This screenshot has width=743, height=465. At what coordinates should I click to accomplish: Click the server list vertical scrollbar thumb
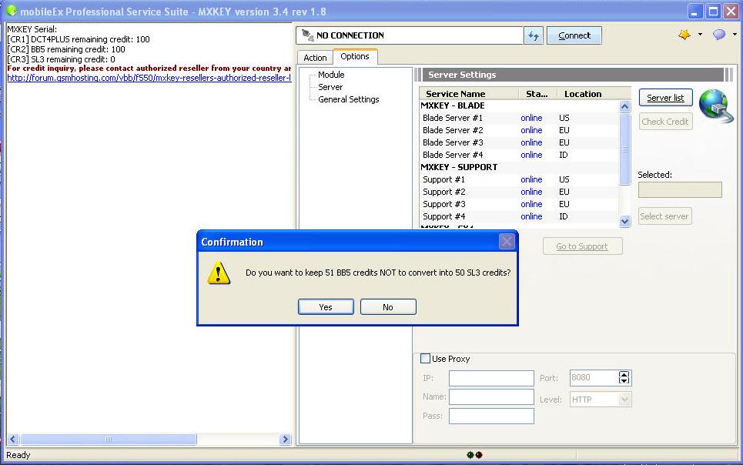pos(624,149)
